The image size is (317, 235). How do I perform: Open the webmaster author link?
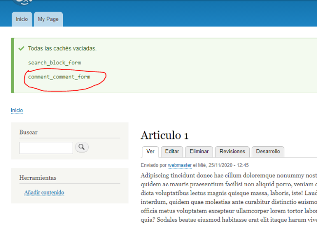point(179,165)
